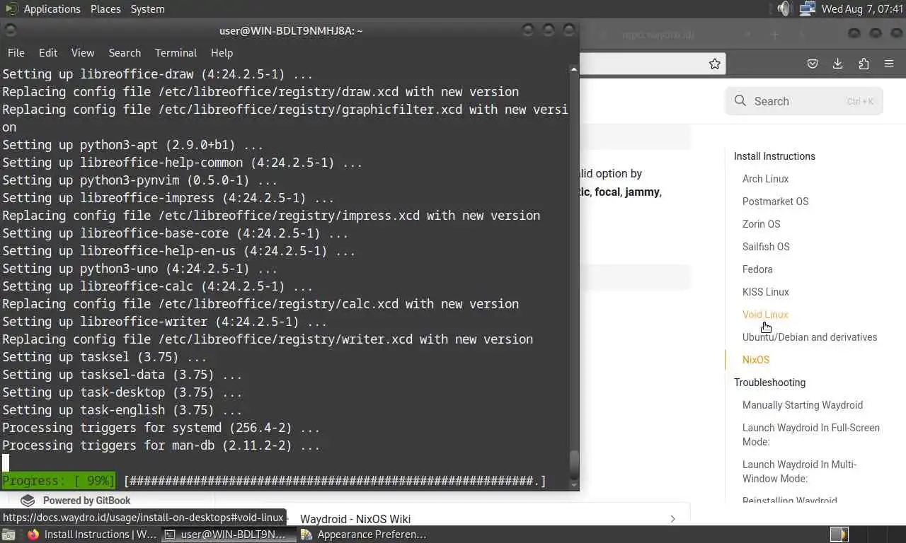Go to Sailfish OS section link
Image resolution: width=906 pixels, height=543 pixels.
tap(766, 247)
